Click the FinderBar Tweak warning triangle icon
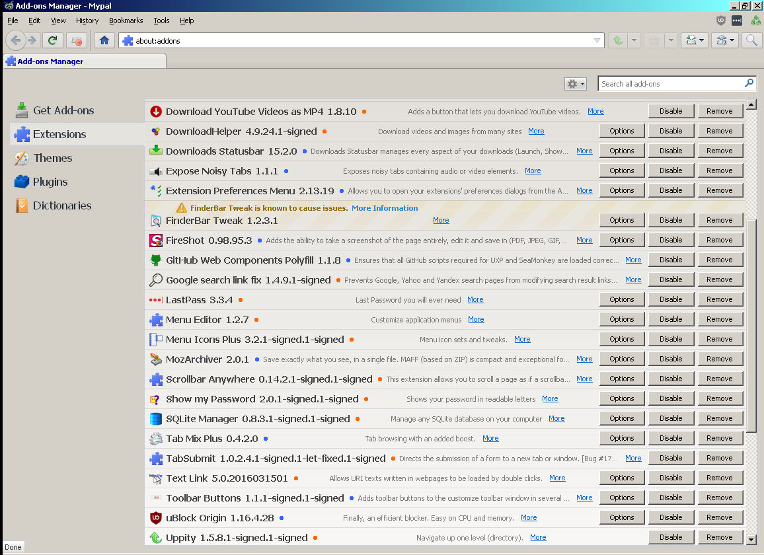This screenshot has width=764, height=555. tap(181, 208)
